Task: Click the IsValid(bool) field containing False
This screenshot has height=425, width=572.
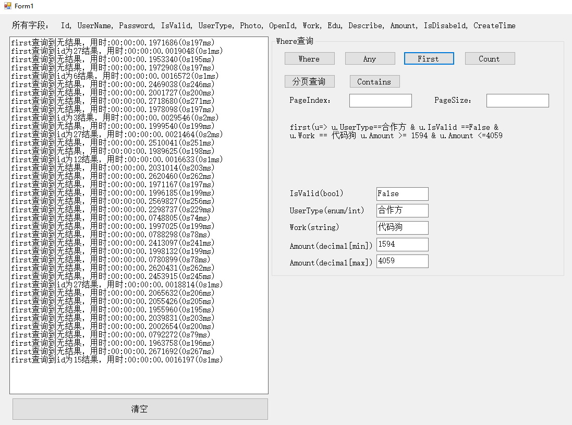Action: coord(402,193)
